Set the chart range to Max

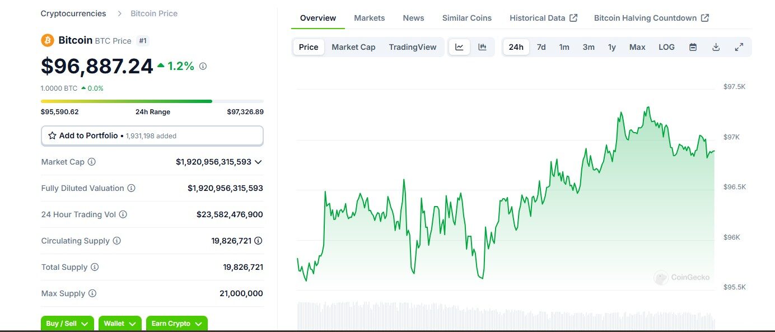click(637, 47)
